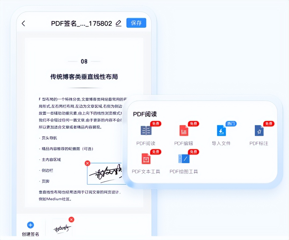Viewport: 289px width, 240px height.
Task: Click the 免费 badge on PDF阅读
Action: tap(155, 124)
